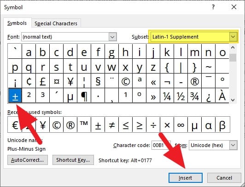245x187 pixels.
Task: Select the inverted exclamation mark ¡ symbol
Action: [15, 81]
